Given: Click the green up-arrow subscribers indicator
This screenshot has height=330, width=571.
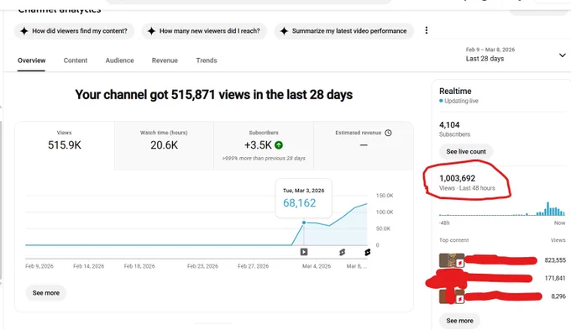Looking at the screenshot, I should (279, 145).
